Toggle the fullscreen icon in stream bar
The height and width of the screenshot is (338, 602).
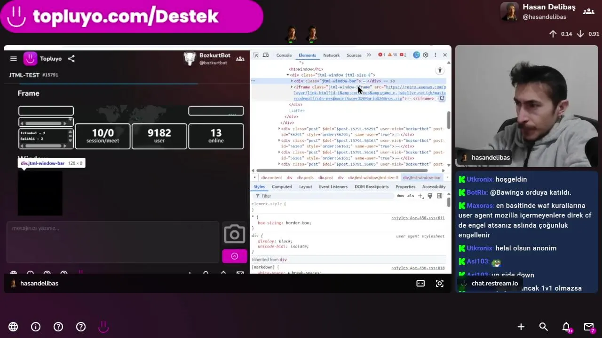click(x=440, y=283)
